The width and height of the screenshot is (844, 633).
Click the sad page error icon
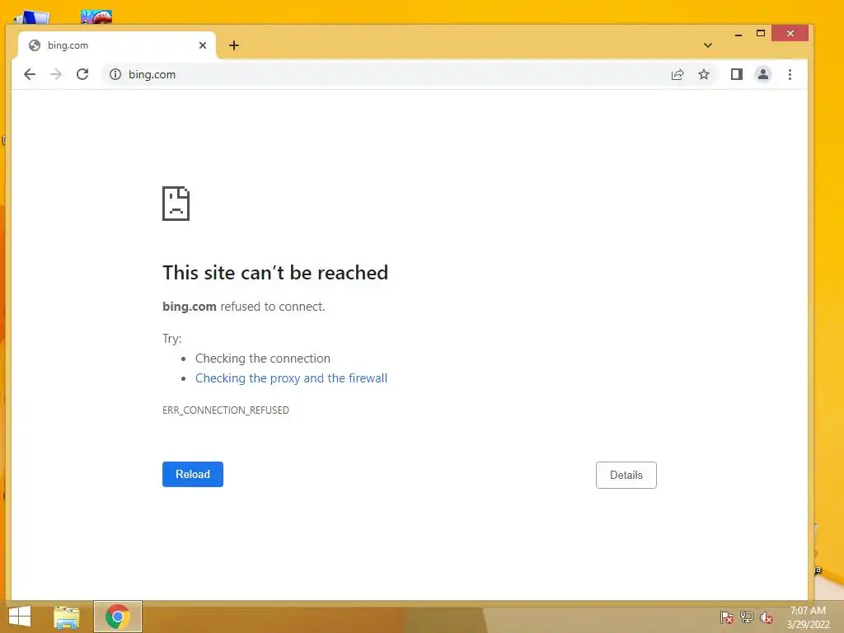(176, 204)
